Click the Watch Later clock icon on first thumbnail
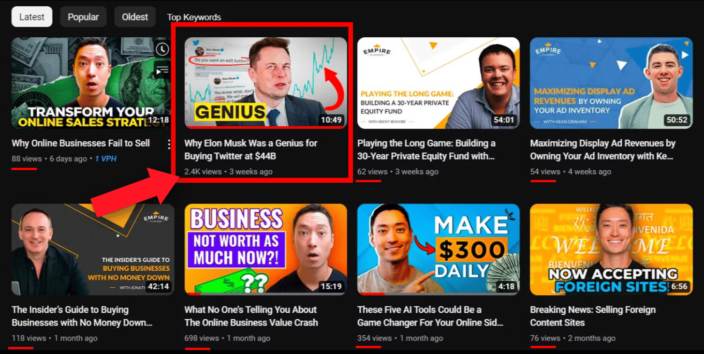Screen dimensions: 704x354 tap(162, 49)
